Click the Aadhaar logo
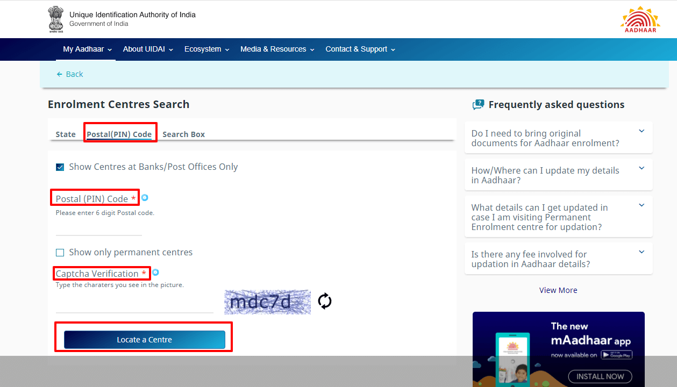 640,20
